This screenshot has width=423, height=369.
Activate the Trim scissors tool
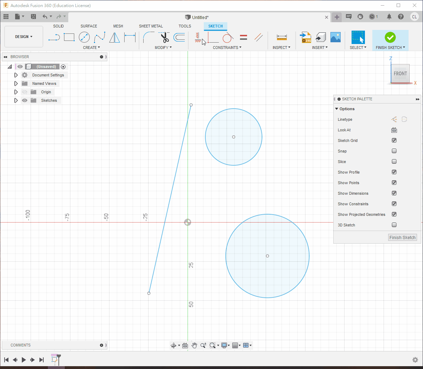click(x=164, y=37)
